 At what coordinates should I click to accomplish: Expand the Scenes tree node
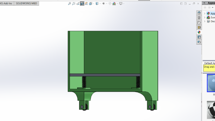(205, 17)
